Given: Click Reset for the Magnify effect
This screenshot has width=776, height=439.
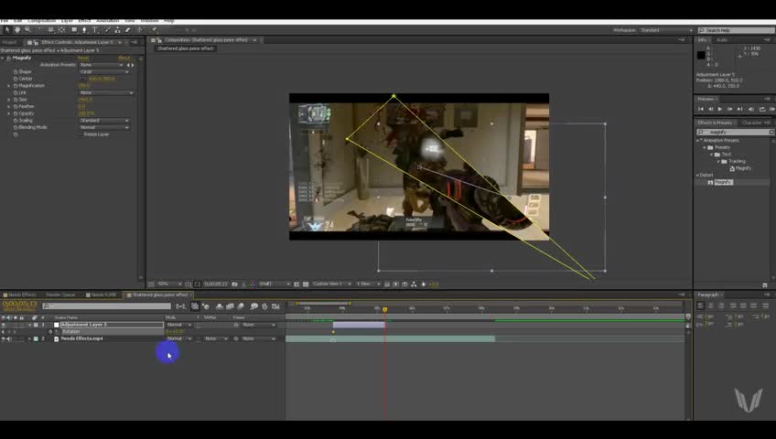Looking at the screenshot, I should coord(82,58).
